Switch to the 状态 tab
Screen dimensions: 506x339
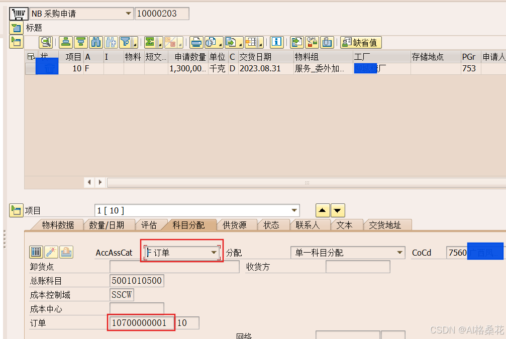point(271,225)
